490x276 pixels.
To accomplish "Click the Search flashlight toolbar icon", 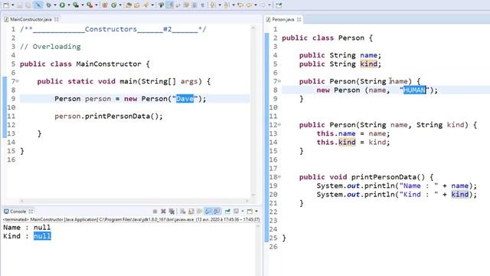I will click(146, 5).
